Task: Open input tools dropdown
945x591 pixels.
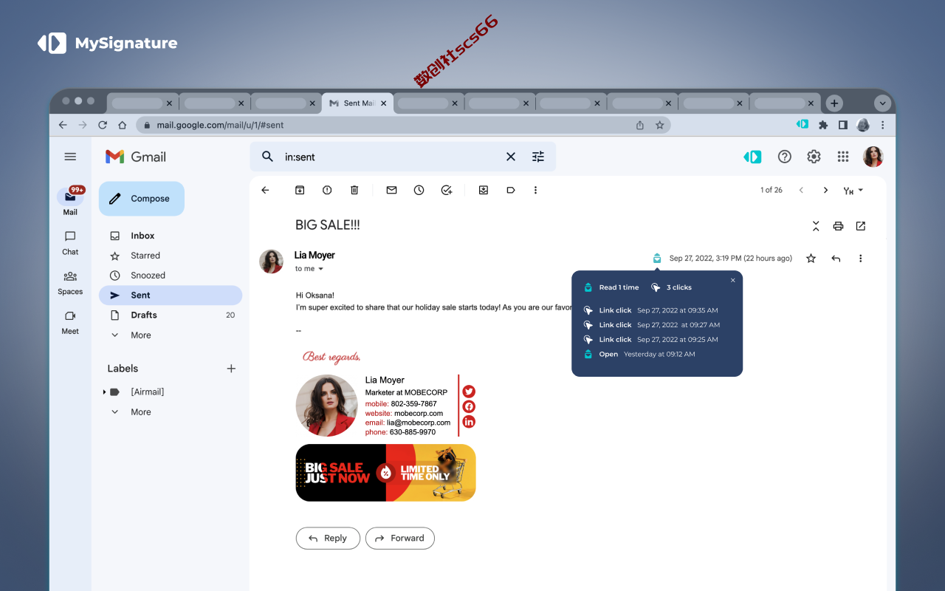Action: pos(853,190)
